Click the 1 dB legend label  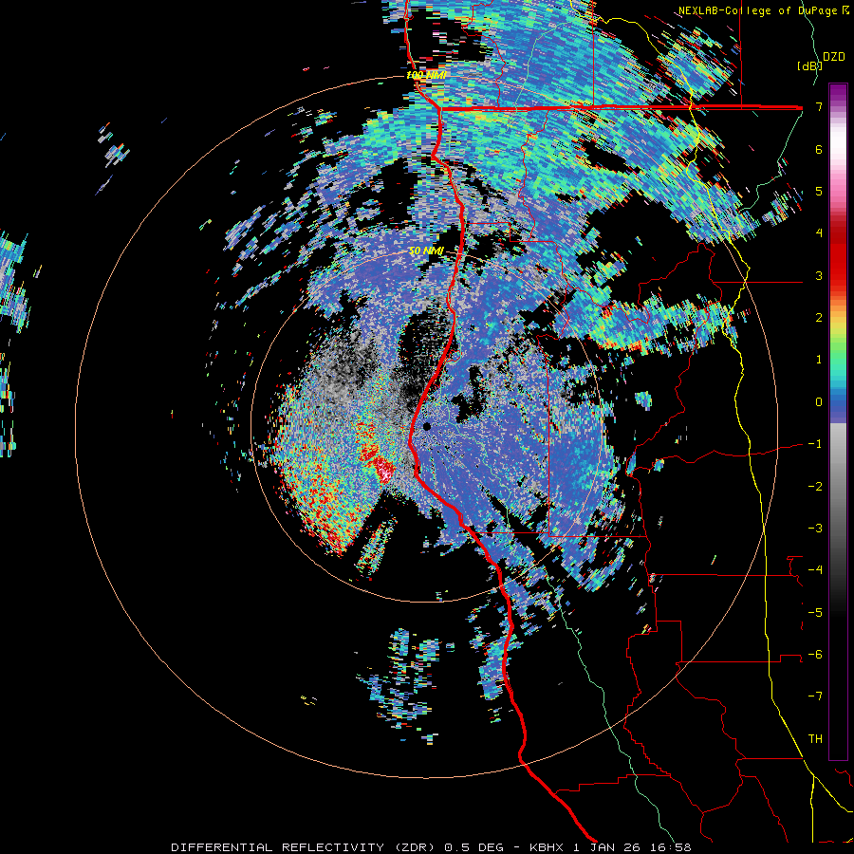(819, 360)
